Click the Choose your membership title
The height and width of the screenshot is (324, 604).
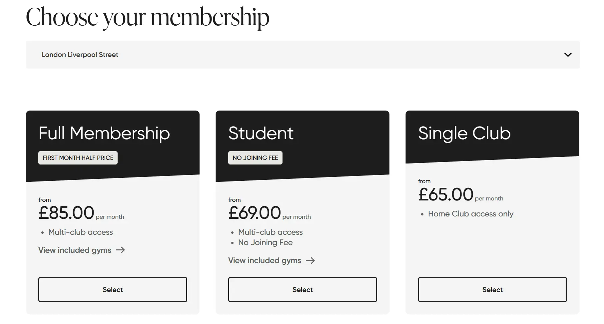coord(148,17)
